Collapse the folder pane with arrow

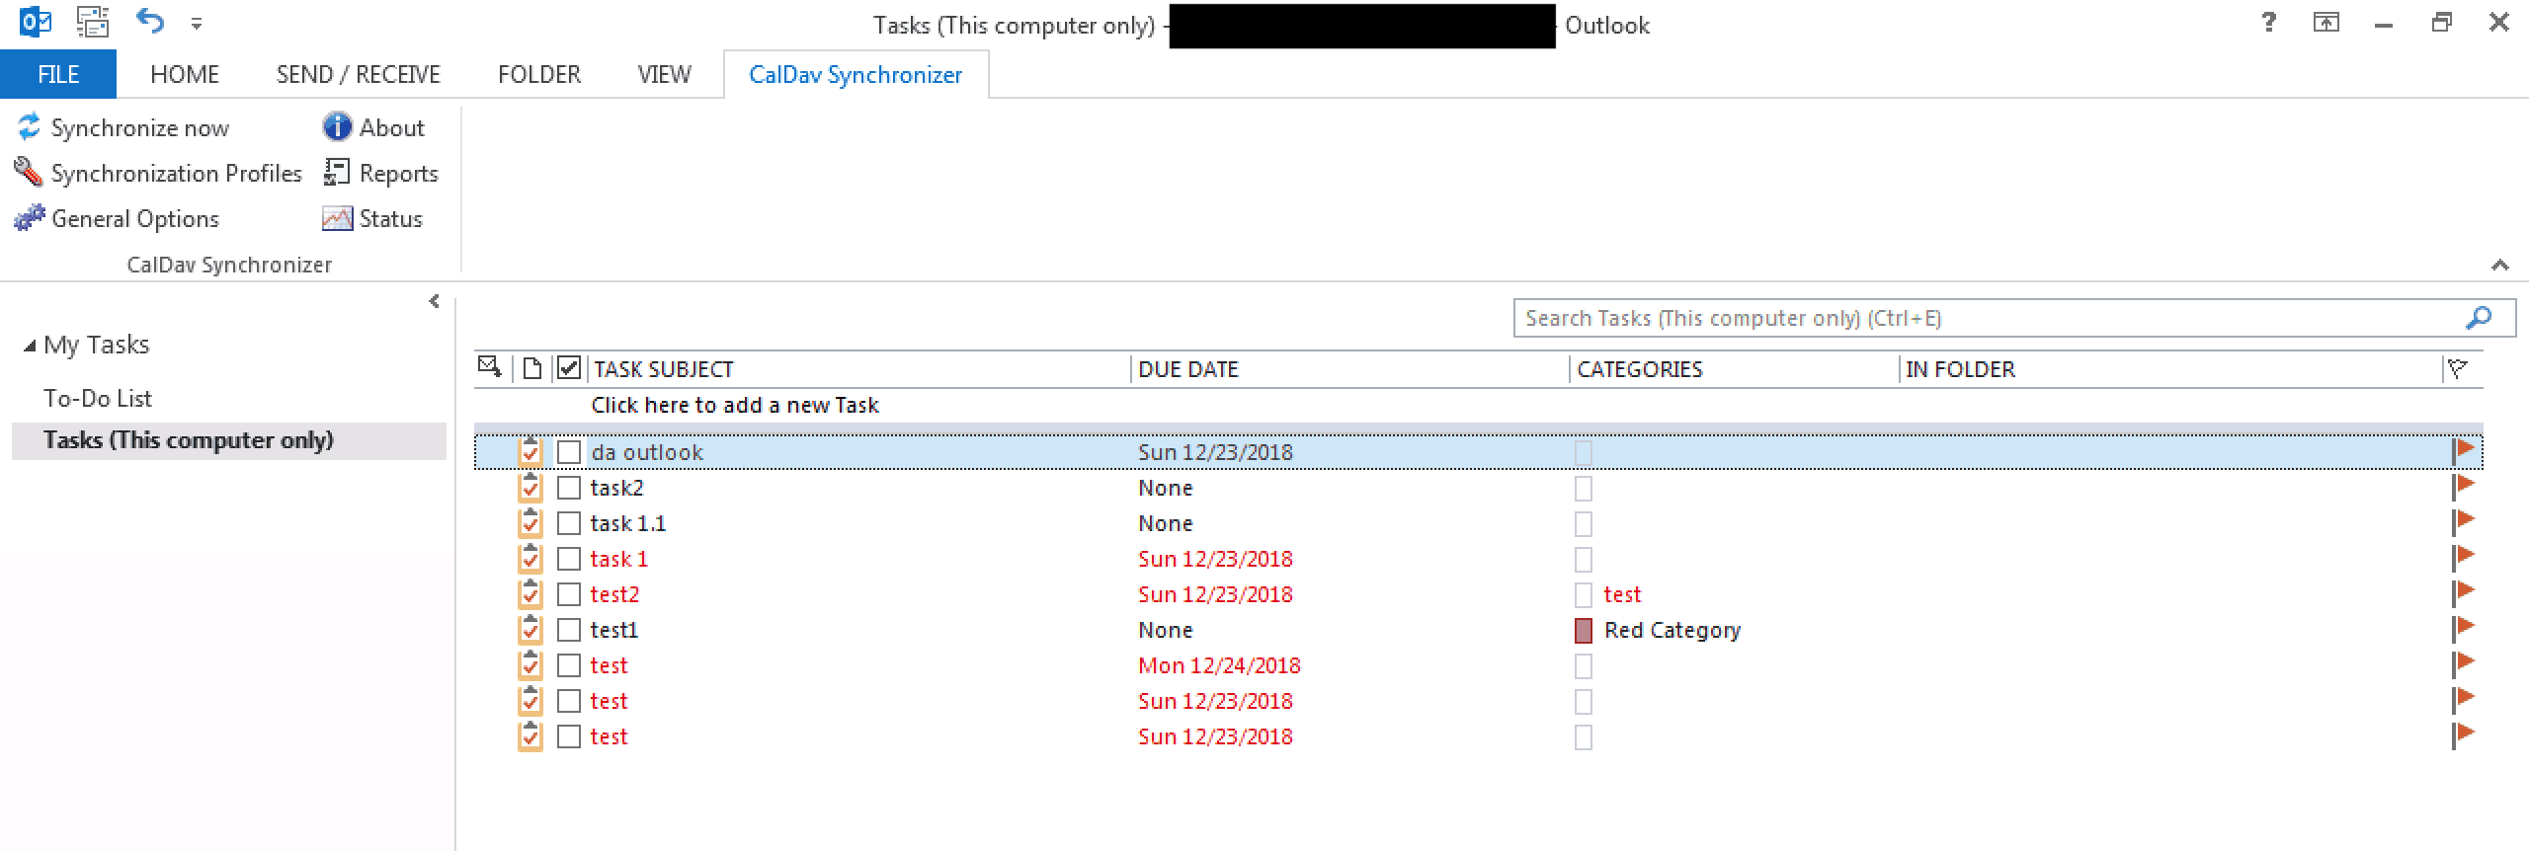pyautogui.click(x=434, y=301)
